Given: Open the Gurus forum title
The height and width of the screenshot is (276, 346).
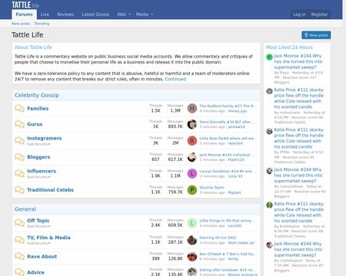Looking at the screenshot, I should pos(35,124).
